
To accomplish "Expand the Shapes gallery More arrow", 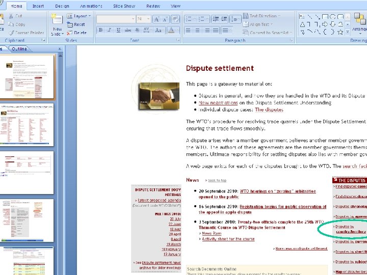I will click(348, 32).
